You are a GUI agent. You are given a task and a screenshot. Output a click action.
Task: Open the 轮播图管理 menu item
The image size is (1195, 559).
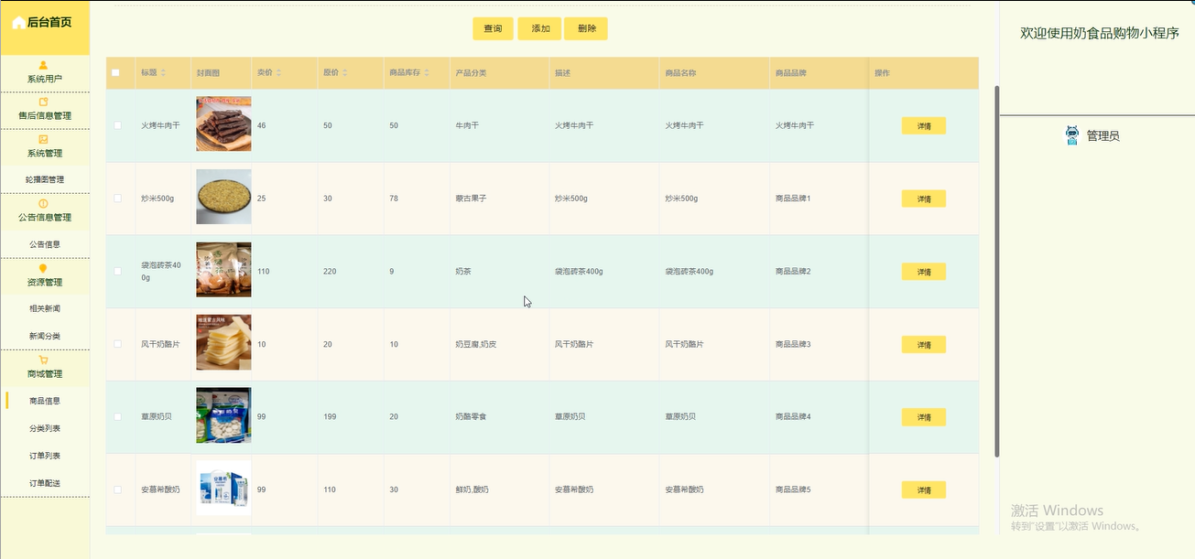pyautogui.click(x=45, y=180)
